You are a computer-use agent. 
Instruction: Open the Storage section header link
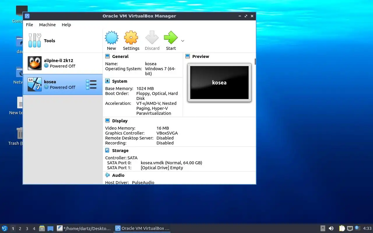120,151
